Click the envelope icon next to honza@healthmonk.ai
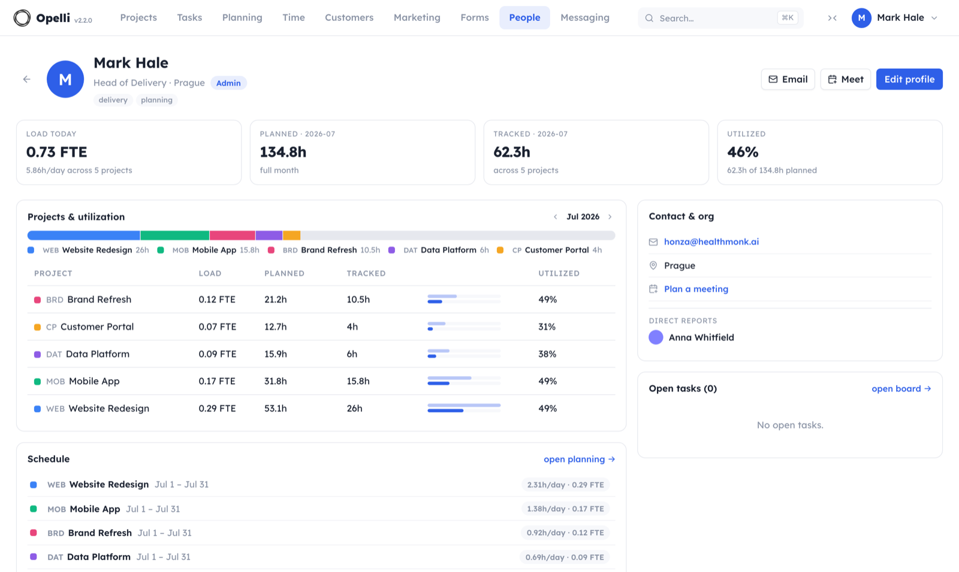 pos(653,242)
